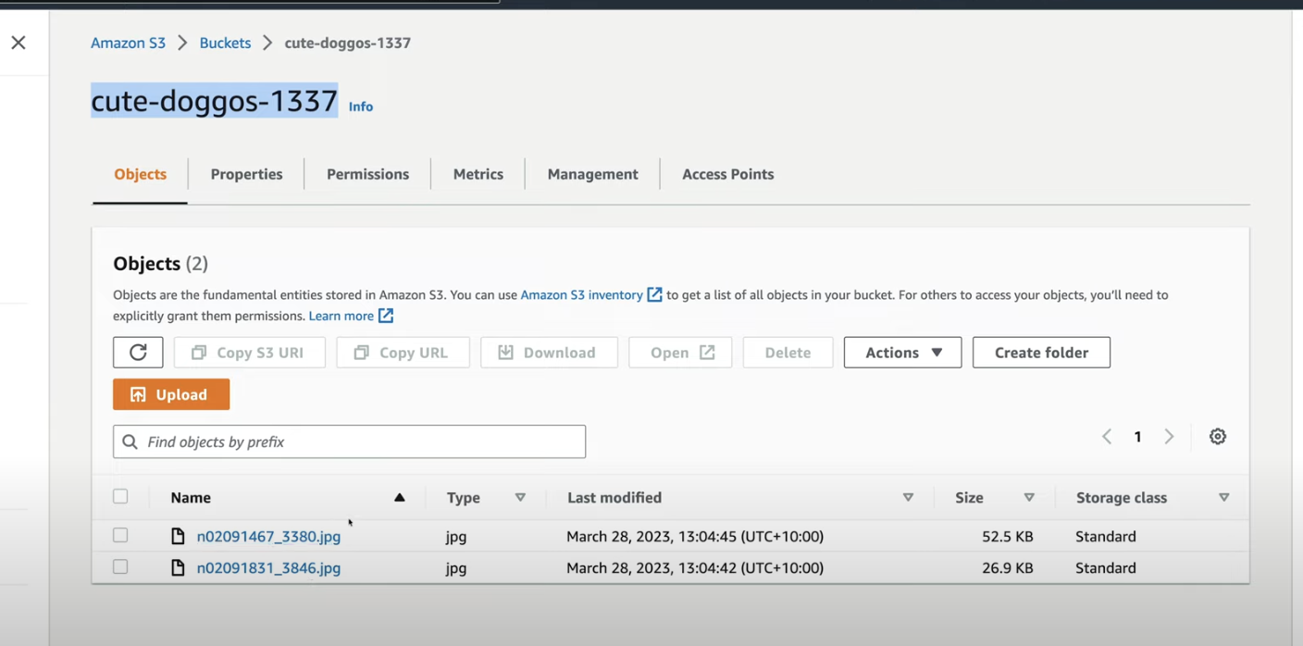The height and width of the screenshot is (646, 1303).
Task: Toggle the select-all objects checkbox
Action: tap(120, 496)
